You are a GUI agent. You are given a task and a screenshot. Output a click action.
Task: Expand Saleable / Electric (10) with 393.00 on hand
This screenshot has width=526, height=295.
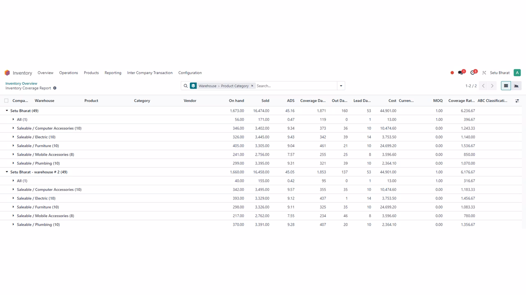13,198
